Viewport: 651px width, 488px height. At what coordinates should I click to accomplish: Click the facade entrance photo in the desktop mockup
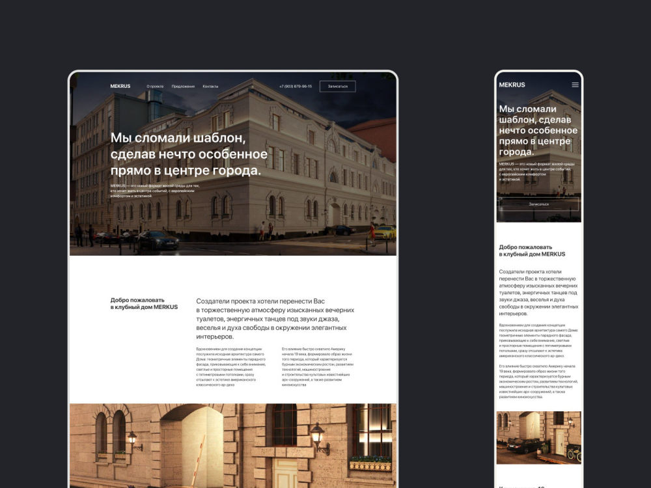[233, 446]
